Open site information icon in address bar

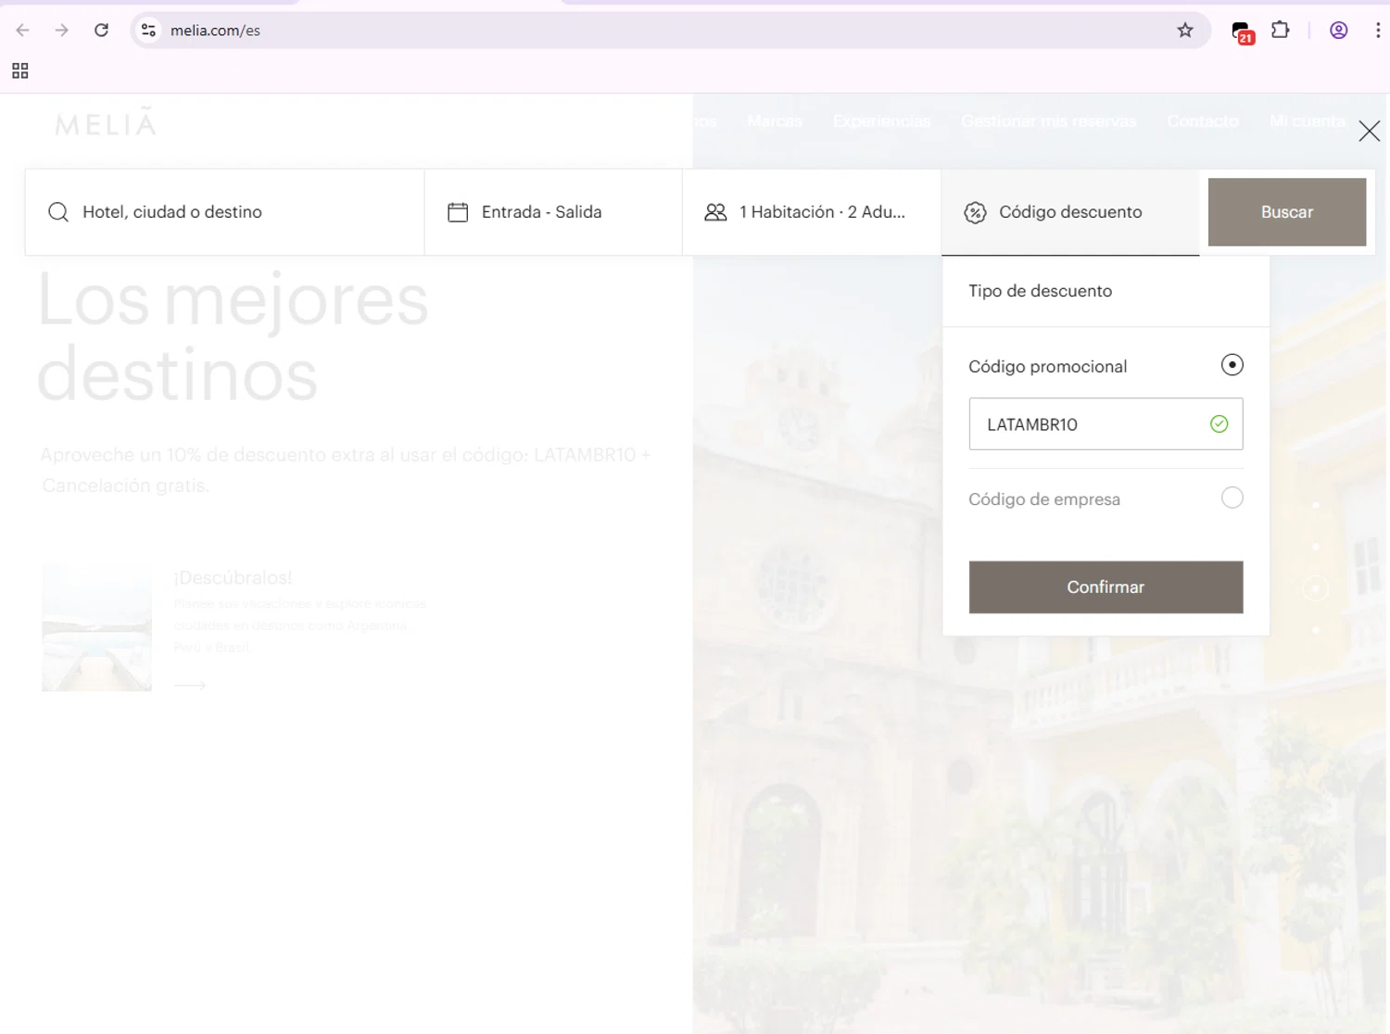click(148, 31)
